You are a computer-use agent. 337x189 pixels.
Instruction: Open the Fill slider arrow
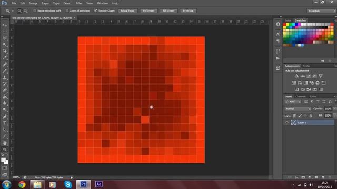335,115
